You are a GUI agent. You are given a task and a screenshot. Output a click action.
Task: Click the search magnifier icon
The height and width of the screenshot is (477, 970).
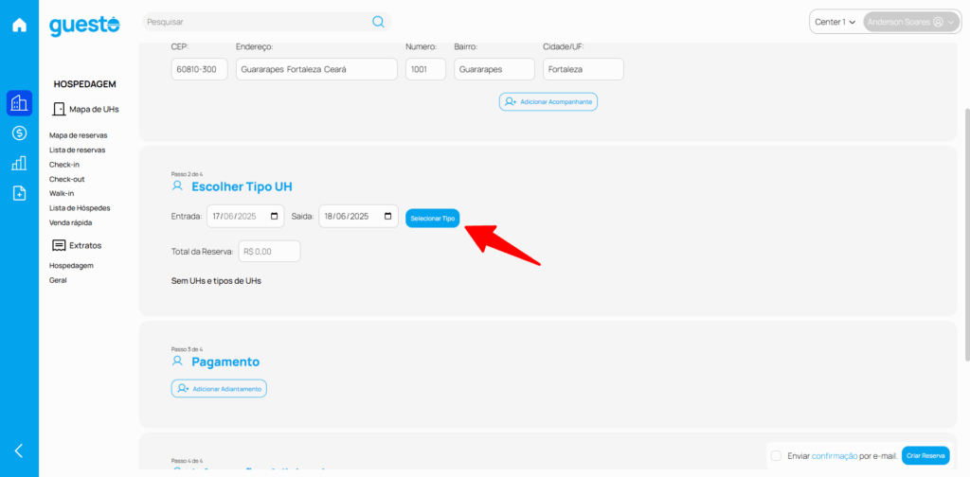(378, 22)
